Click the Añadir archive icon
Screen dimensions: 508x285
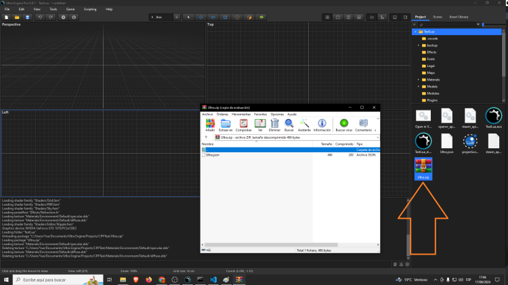tap(210, 125)
